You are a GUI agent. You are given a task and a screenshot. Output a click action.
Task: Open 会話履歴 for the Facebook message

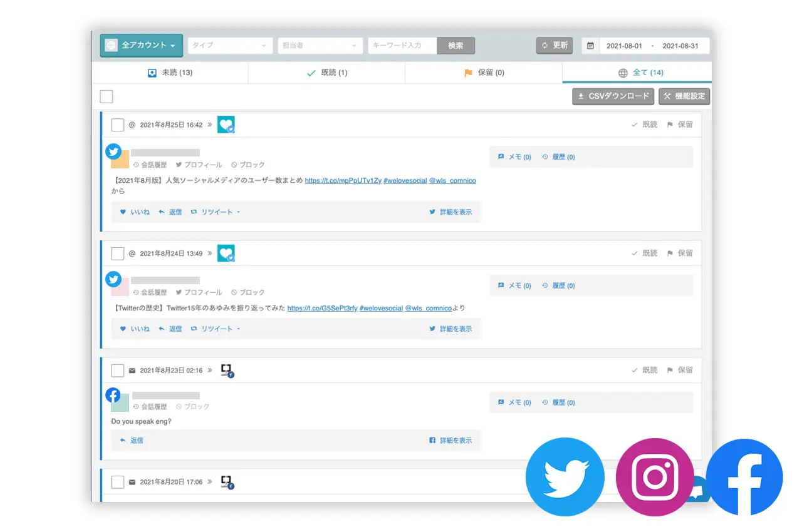pos(150,407)
